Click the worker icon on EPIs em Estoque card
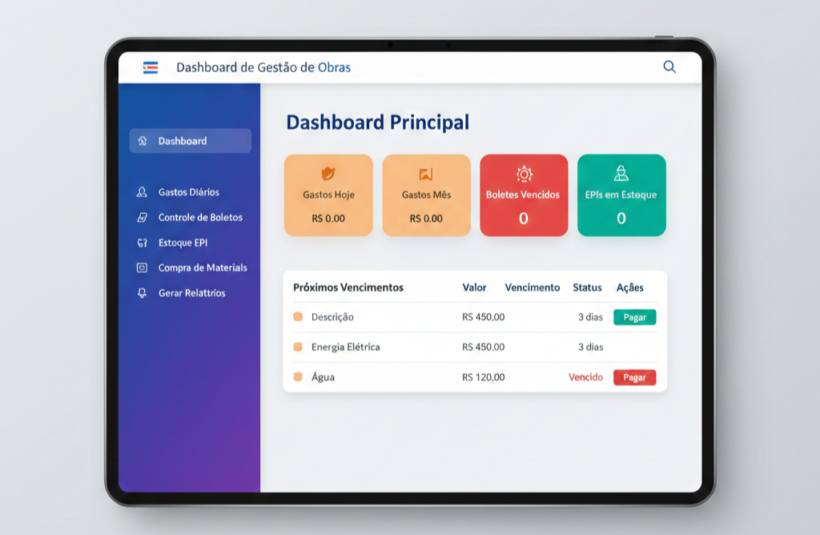 click(621, 174)
